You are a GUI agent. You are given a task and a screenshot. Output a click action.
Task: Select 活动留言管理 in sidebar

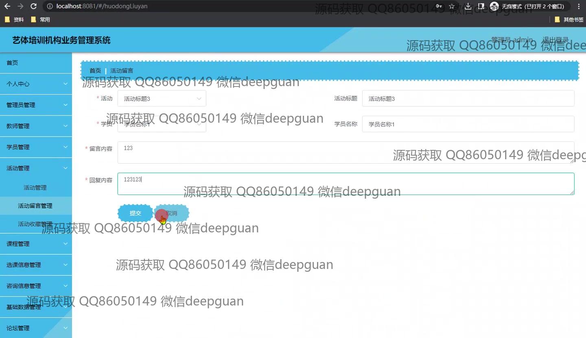tap(35, 206)
